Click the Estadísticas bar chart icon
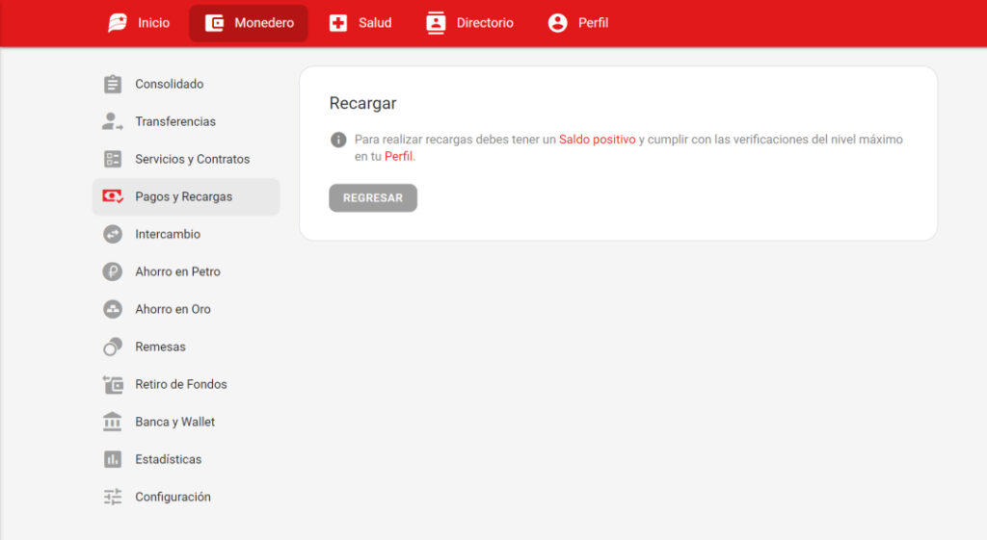This screenshot has height=540, width=987. [x=113, y=460]
